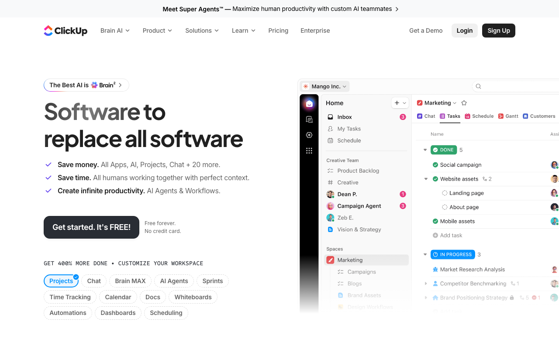This screenshot has width=559, height=349.
Task: Open the Enterprise page
Action: click(315, 31)
